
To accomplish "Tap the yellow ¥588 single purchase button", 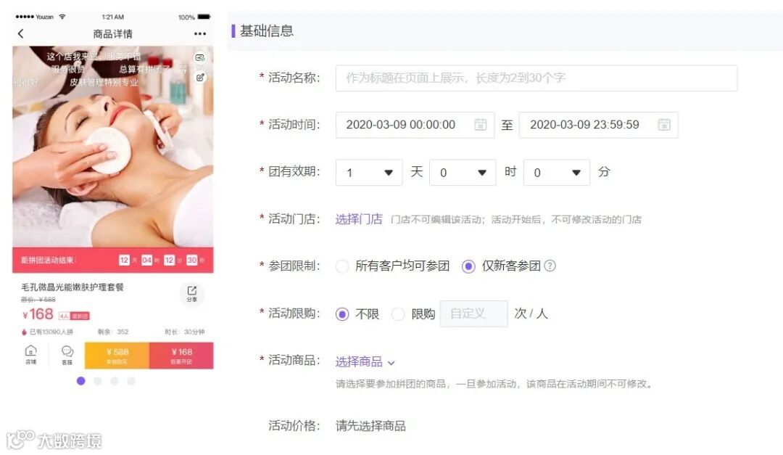I will (x=117, y=356).
